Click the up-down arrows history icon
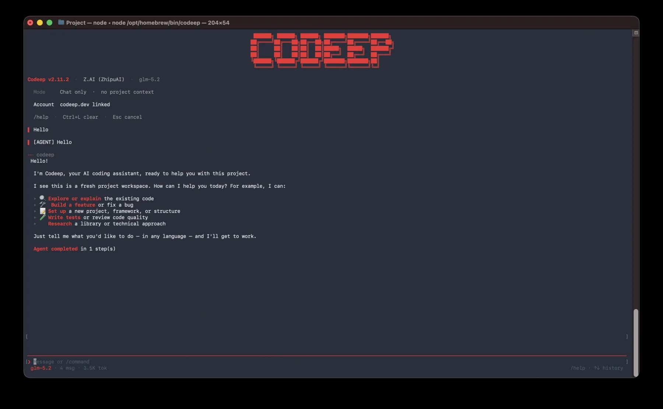 pos(597,368)
